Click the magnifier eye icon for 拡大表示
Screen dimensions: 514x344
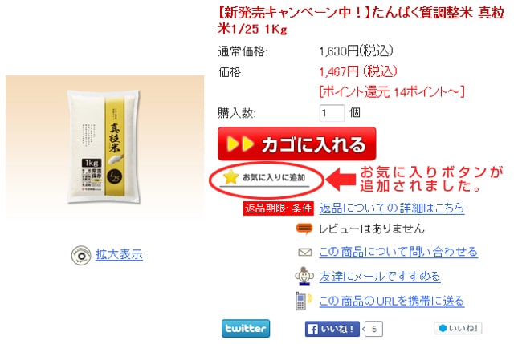81,255
